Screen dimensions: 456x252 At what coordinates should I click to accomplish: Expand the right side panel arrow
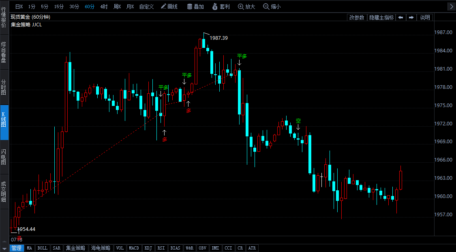(x=452, y=6)
